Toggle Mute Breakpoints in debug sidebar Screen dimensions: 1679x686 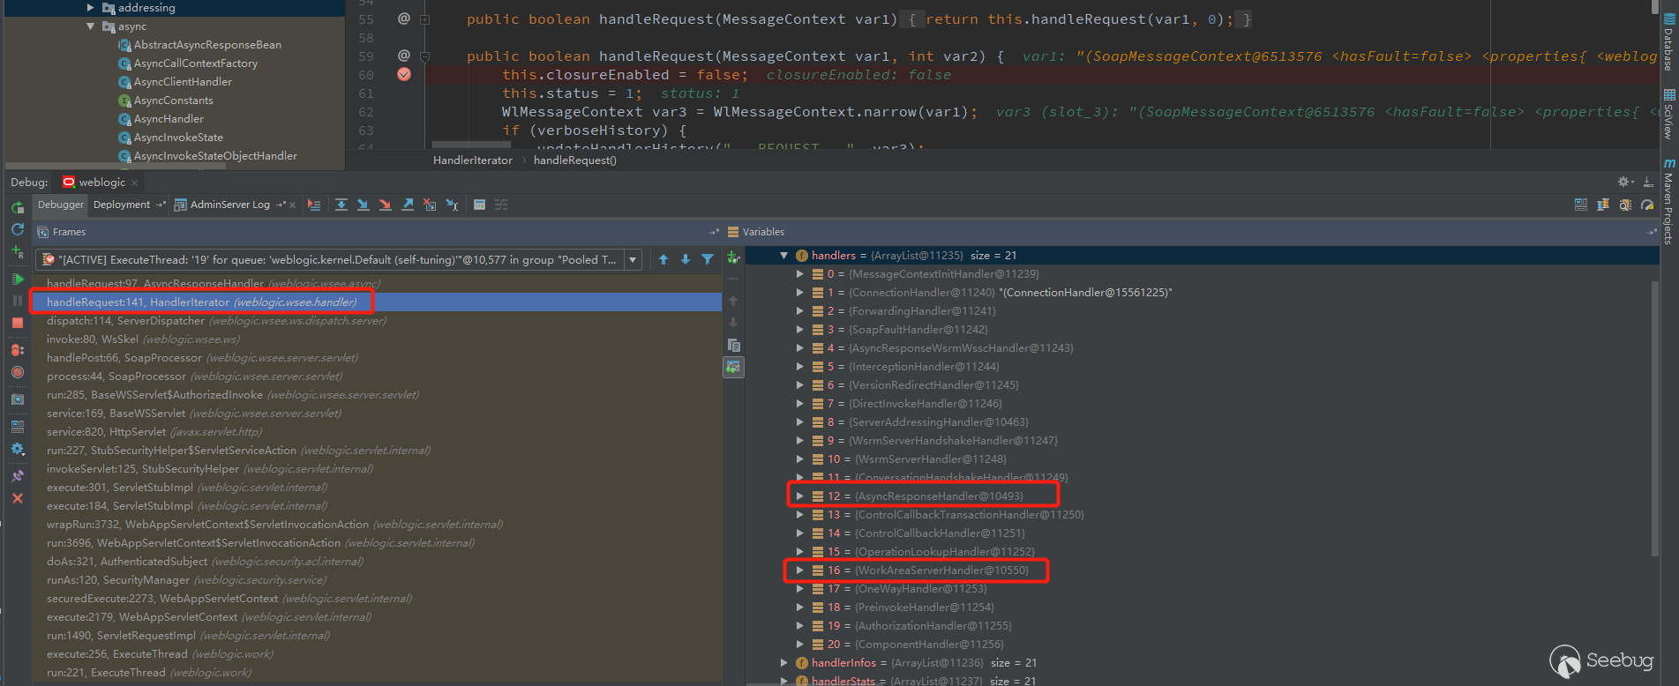coord(18,373)
